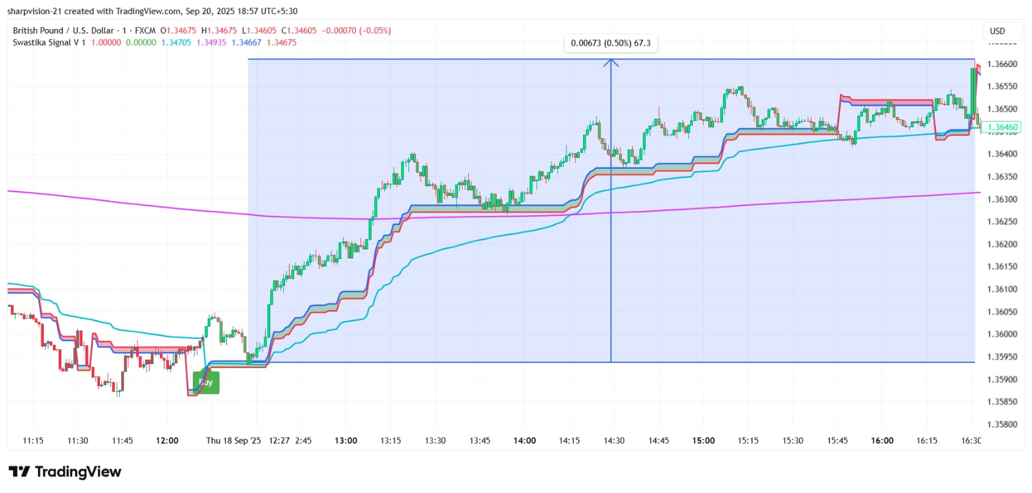Click the FXCM exchange label in the title
Viewport: 1032px width, 493px height.
[145, 30]
